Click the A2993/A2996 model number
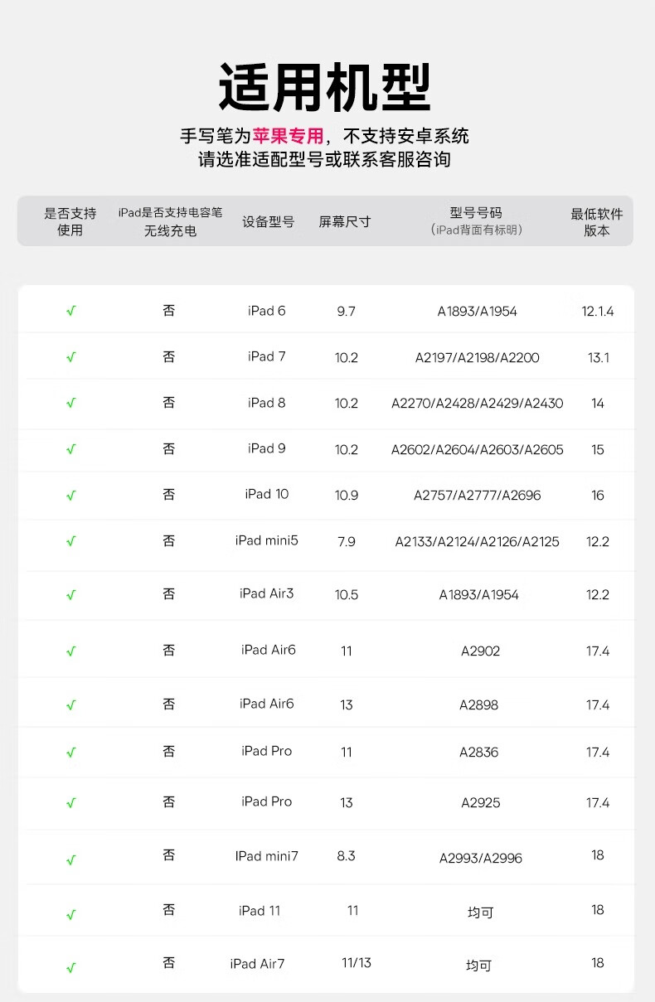 click(x=481, y=859)
